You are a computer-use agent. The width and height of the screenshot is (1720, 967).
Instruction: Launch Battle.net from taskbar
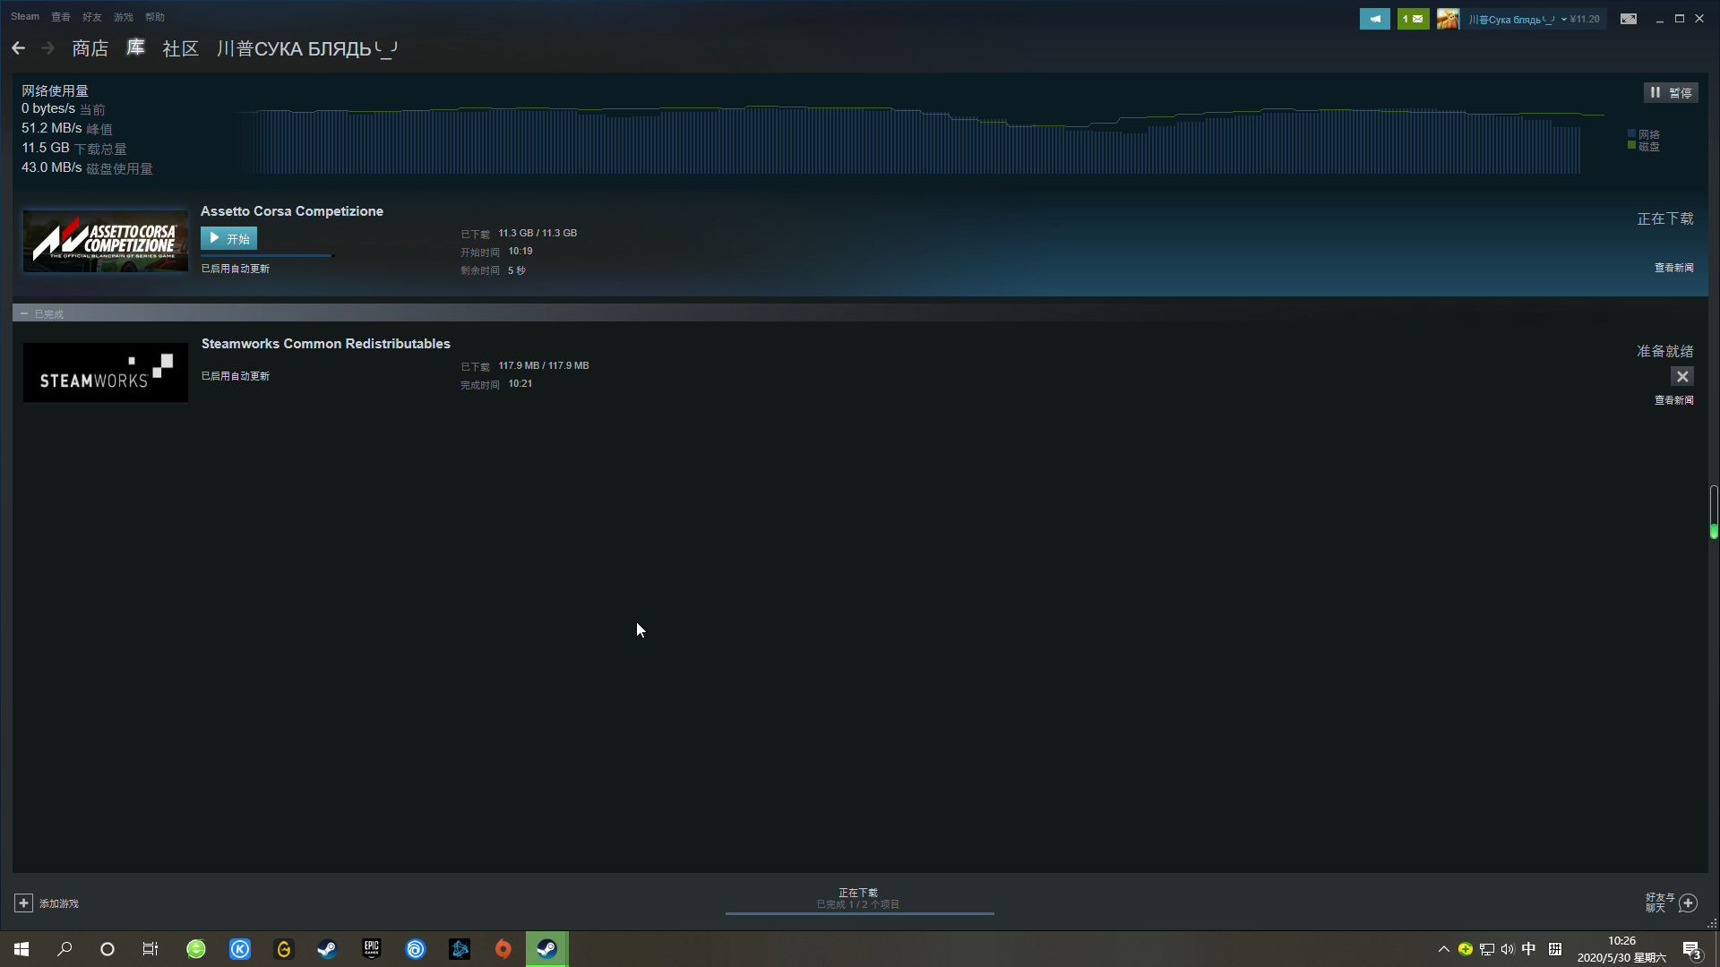[460, 949]
